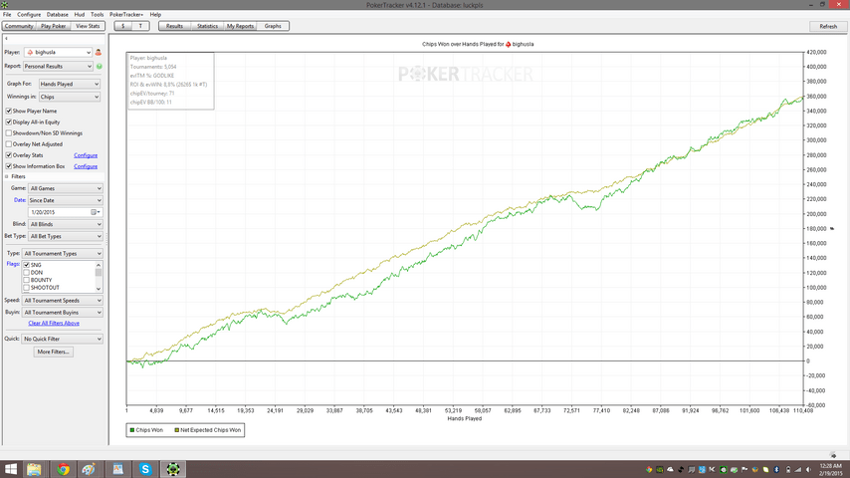Click Net Expected Chips Won legend swatch
The image size is (850, 478).
(176, 430)
